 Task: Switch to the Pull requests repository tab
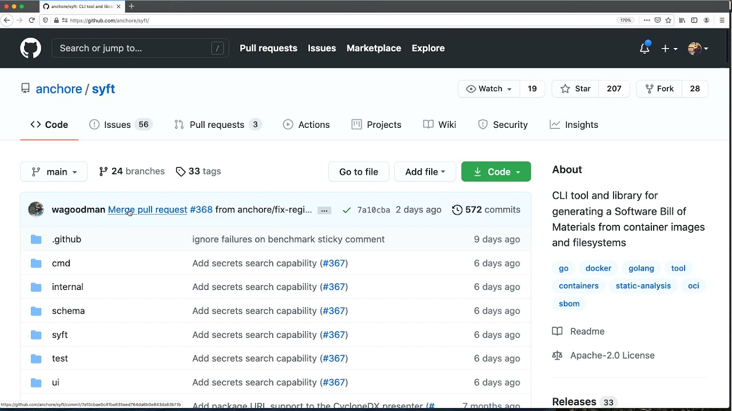click(218, 124)
